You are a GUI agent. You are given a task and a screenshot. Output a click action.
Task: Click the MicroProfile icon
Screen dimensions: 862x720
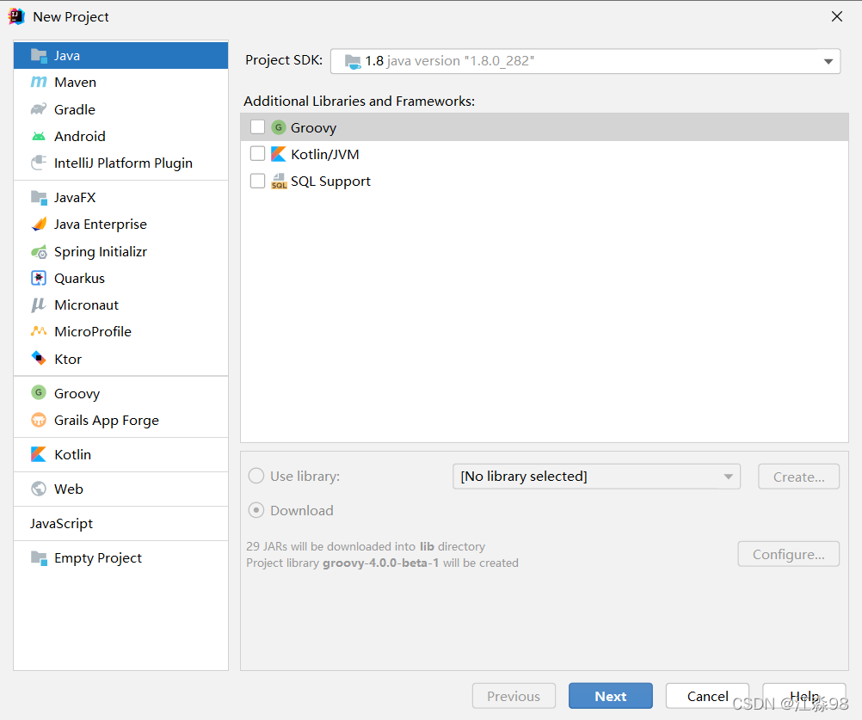point(39,331)
